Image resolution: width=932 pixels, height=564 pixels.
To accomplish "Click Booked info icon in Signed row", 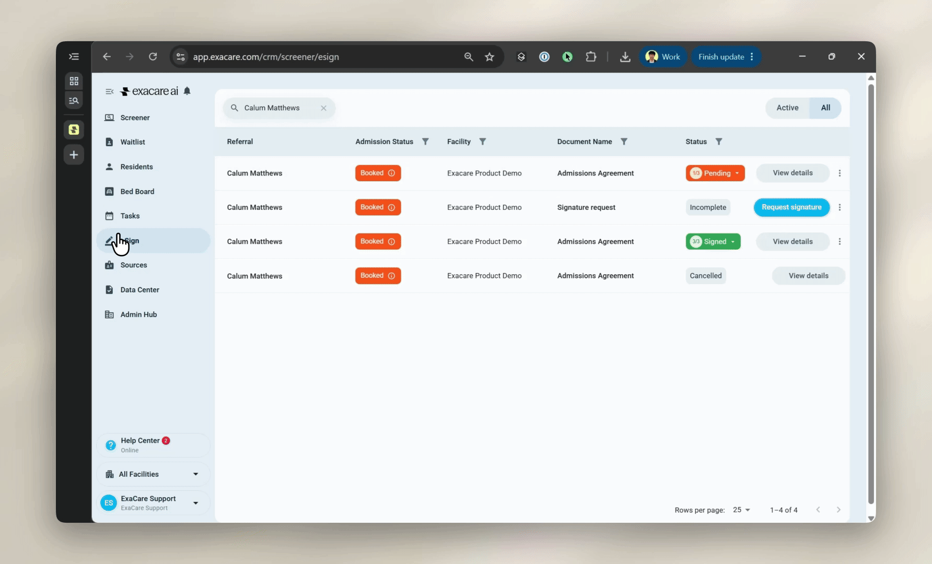I will (391, 241).
